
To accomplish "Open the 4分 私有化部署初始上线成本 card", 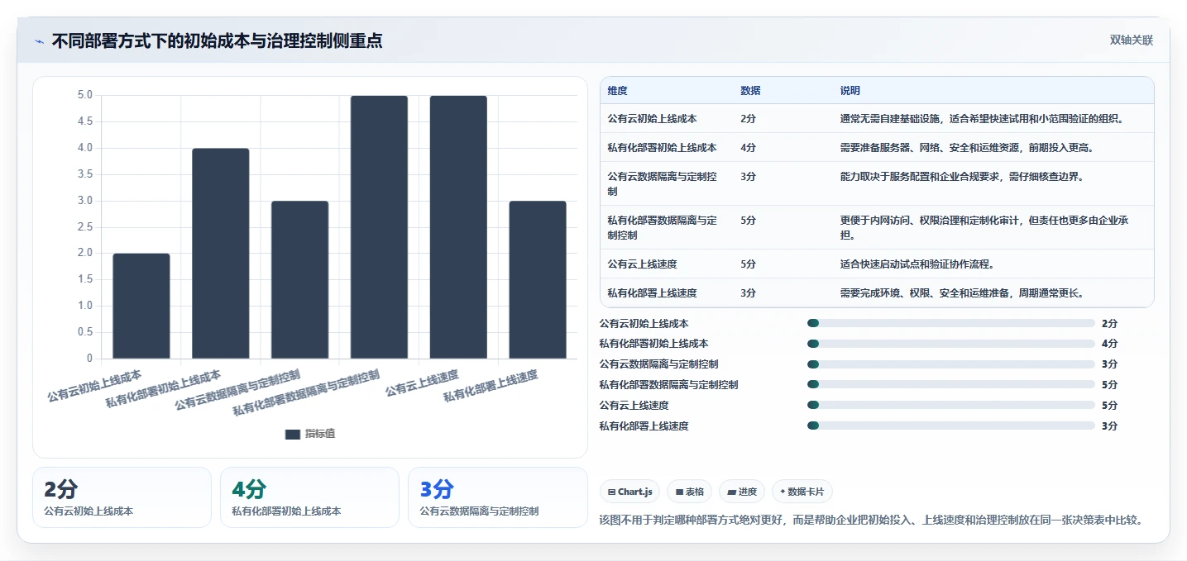I will click(309, 497).
